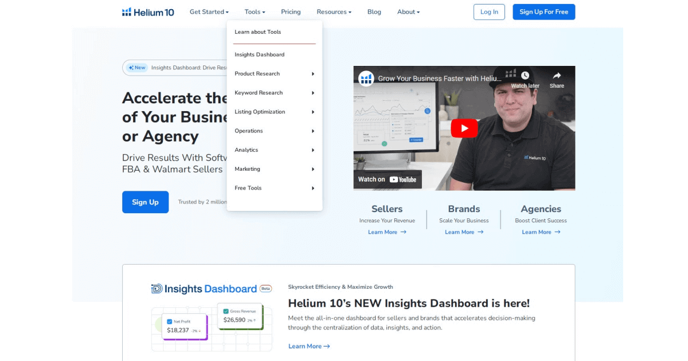The height and width of the screenshot is (361, 688).
Task: Click the Agencies heading
Action: coord(541,209)
